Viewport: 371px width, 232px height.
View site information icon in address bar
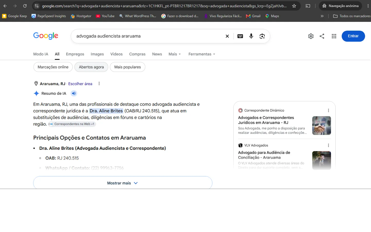37,6
